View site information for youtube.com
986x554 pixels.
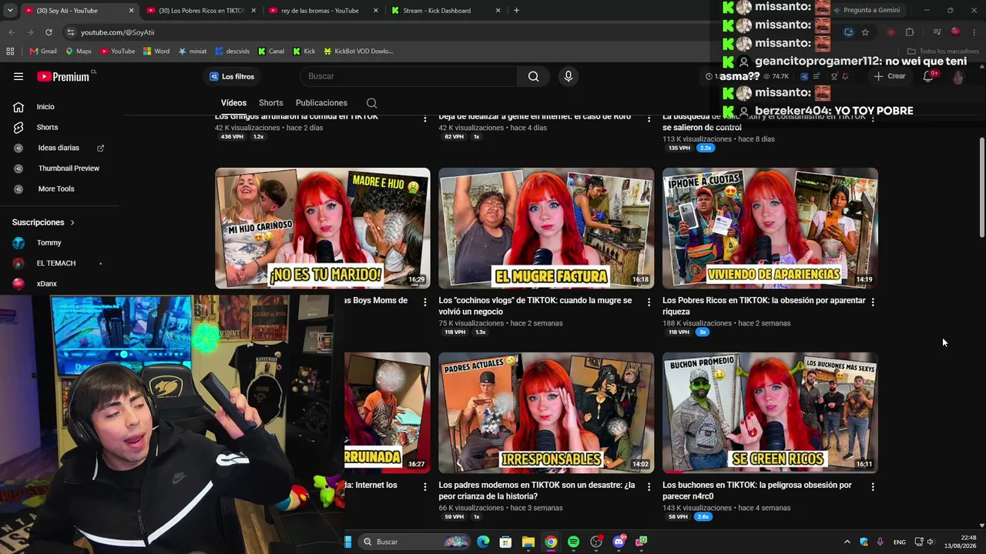(71, 32)
